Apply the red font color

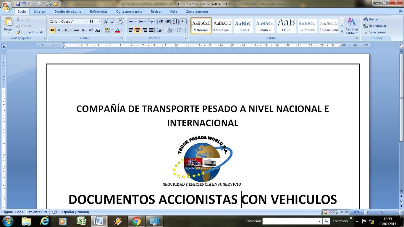pyautogui.click(x=117, y=30)
